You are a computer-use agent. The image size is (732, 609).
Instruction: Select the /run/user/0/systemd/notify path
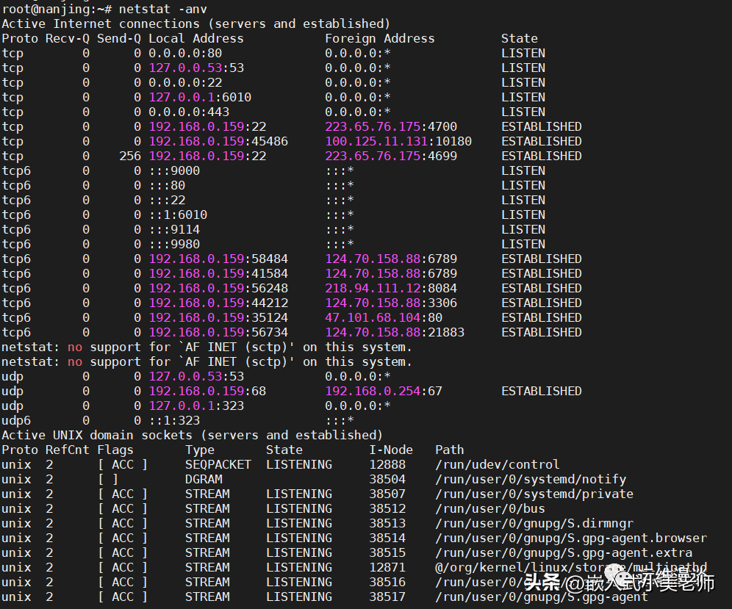pos(530,479)
